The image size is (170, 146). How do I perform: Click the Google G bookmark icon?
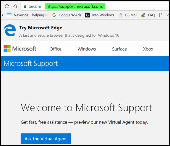click(54, 15)
